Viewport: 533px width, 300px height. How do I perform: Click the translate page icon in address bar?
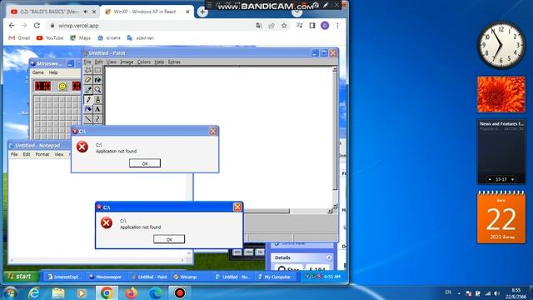pyautogui.click(x=259, y=26)
